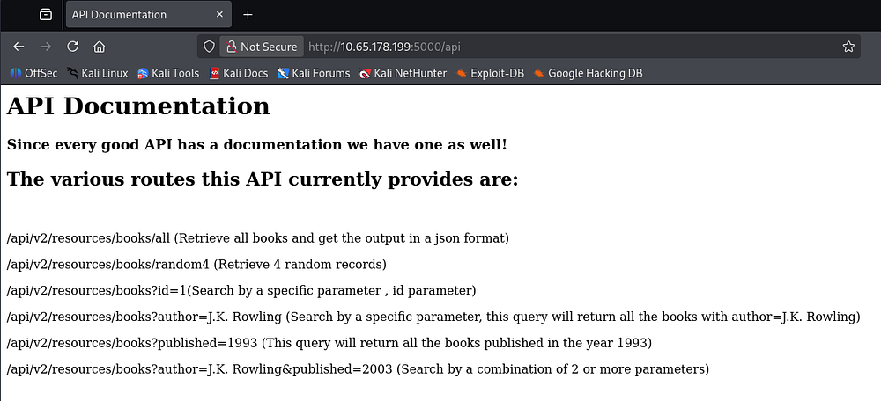The image size is (881, 401).
Task: Show Not Secure connection info
Action: 261,47
